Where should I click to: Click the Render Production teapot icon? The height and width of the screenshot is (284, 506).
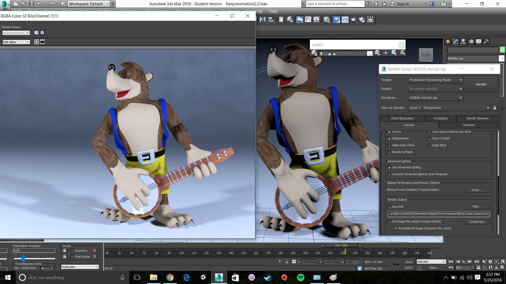[x=353, y=19]
